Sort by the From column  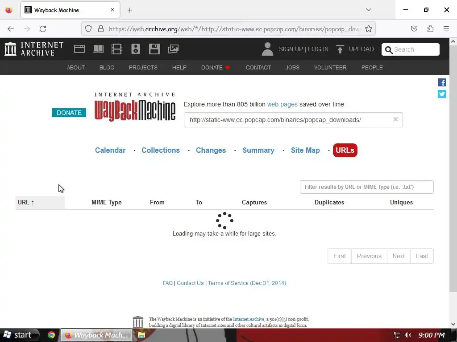click(157, 203)
